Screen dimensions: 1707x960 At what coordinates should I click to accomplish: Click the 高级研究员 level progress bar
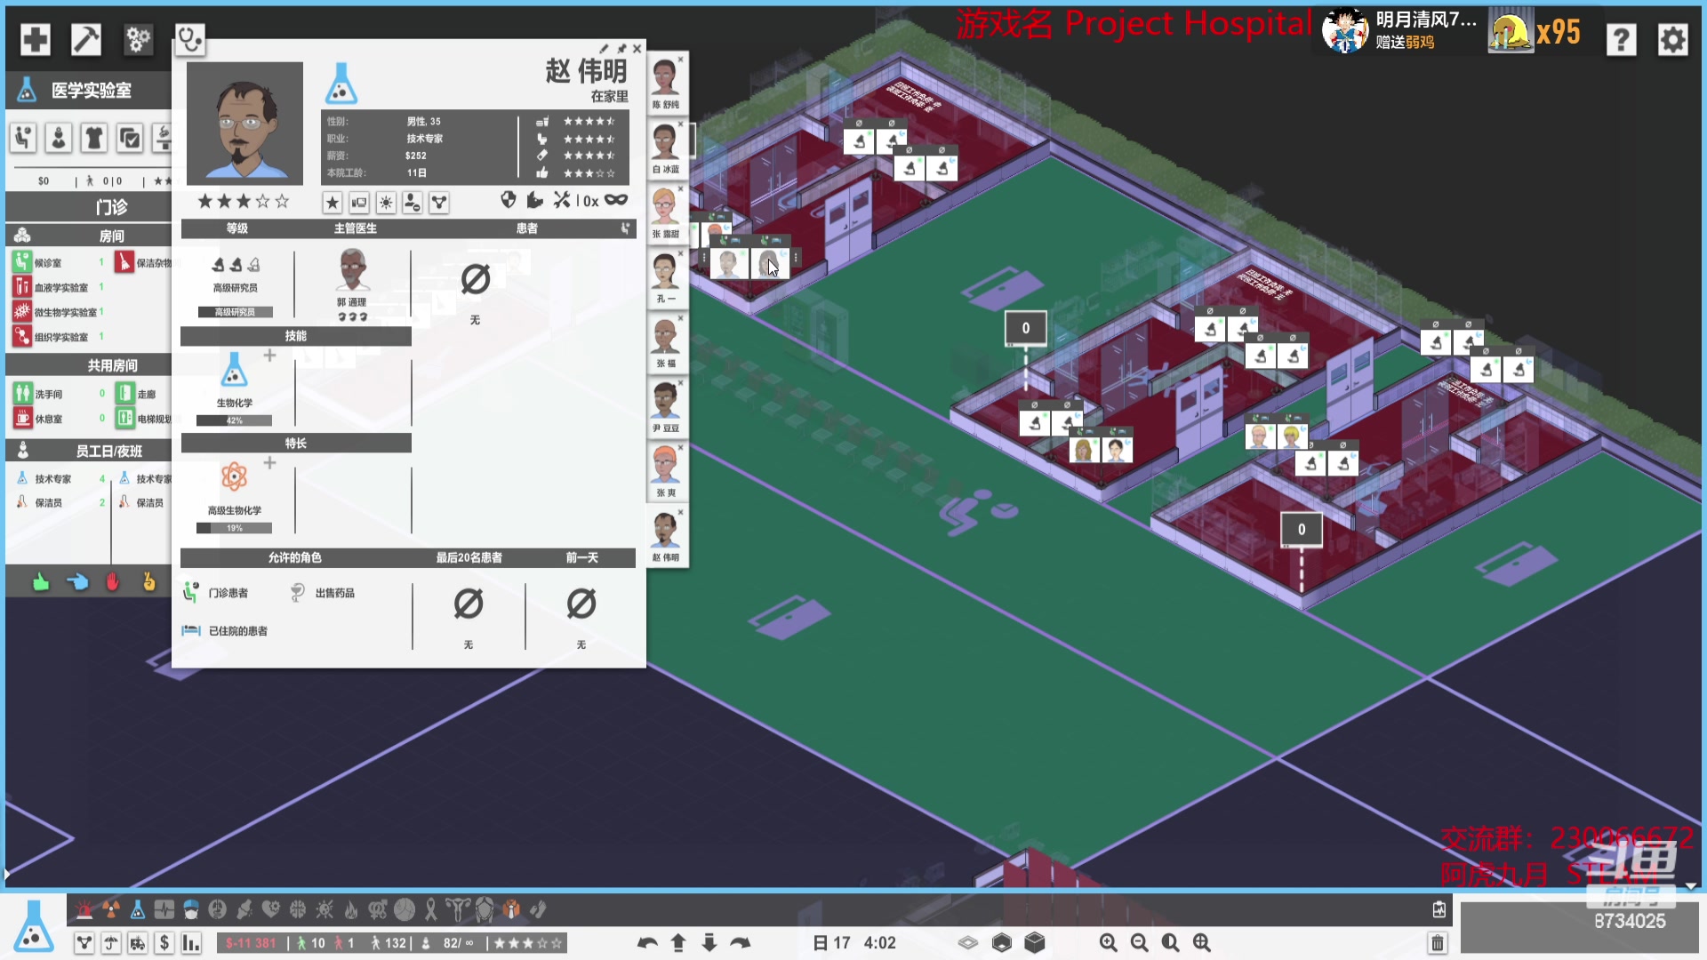click(x=235, y=312)
